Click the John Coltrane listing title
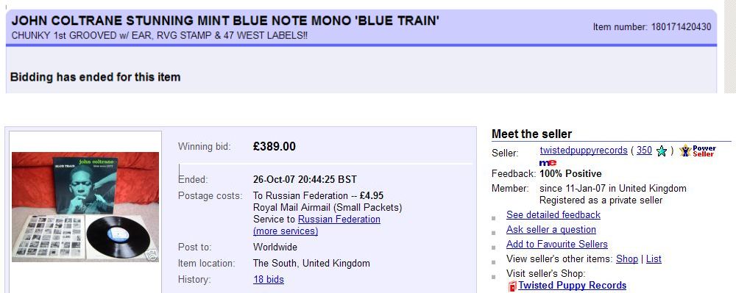 [225, 21]
